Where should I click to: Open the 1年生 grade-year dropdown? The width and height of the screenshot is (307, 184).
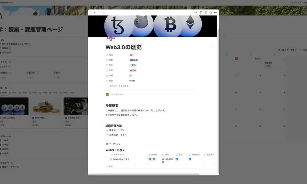[133, 65]
